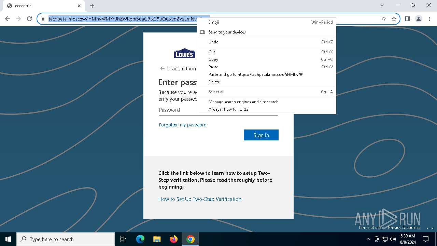The width and height of the screenshot is (437, 246).
Task: Show hidden system tray icons
Action: click(368, 239)
